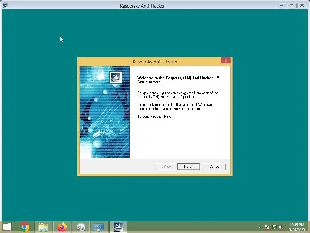Show hidden system tray icons
The width and height of the screenshot is (310, 233).
(259, 228)
